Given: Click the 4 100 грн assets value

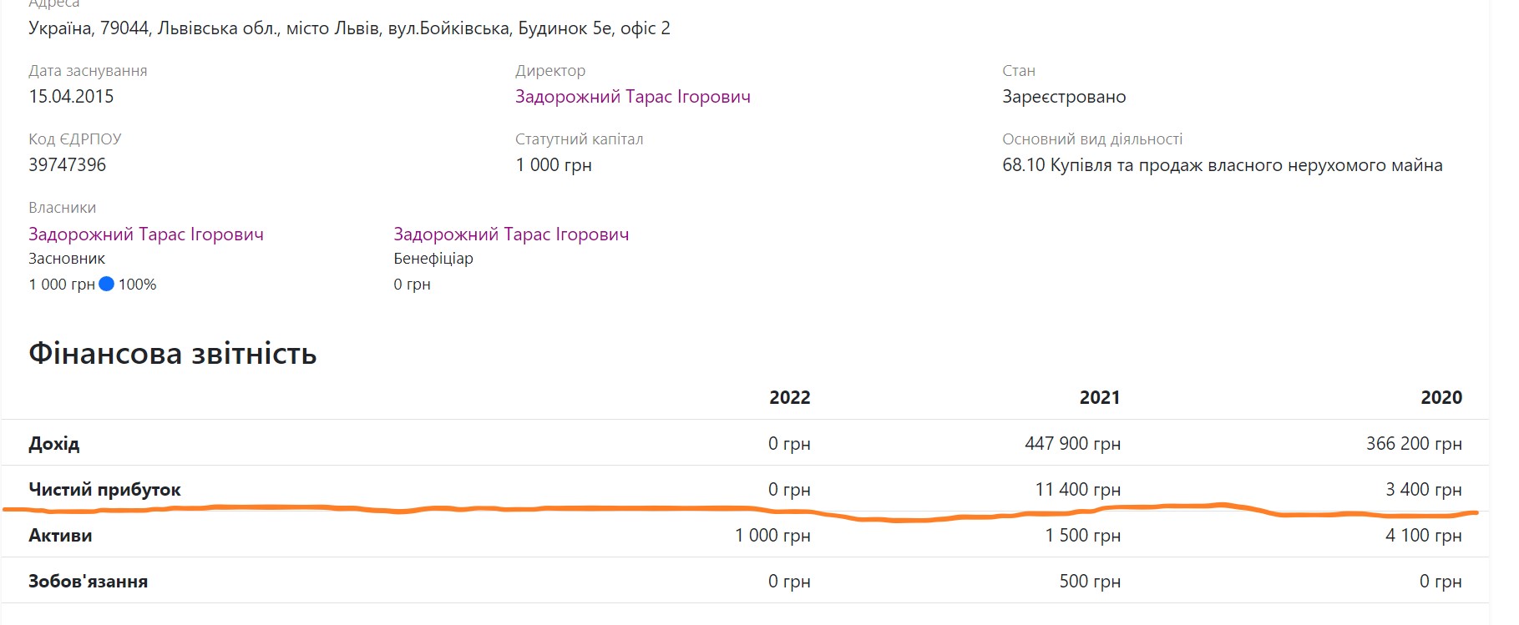Looking at the screenshot, I should [x=1423, y=535].
